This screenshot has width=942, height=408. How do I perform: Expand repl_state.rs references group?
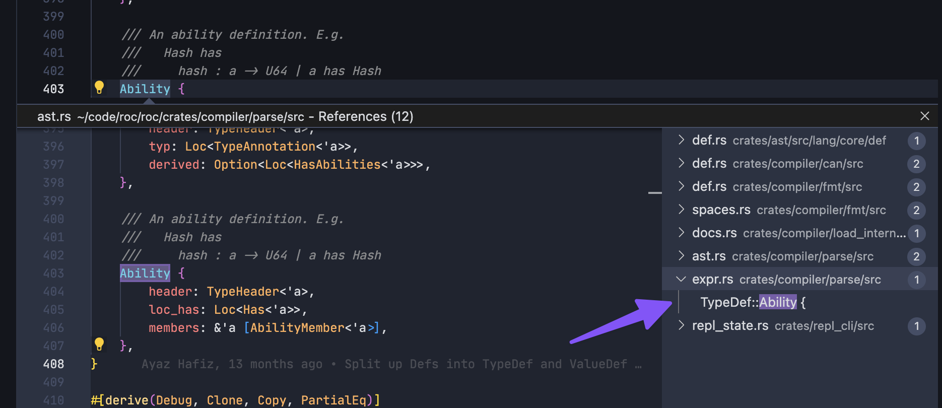coord(681,325)
